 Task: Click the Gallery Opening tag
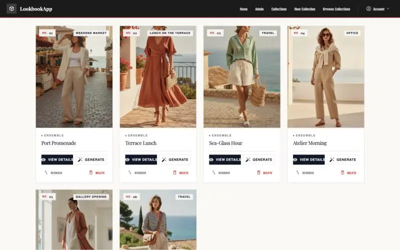[91, 196]
